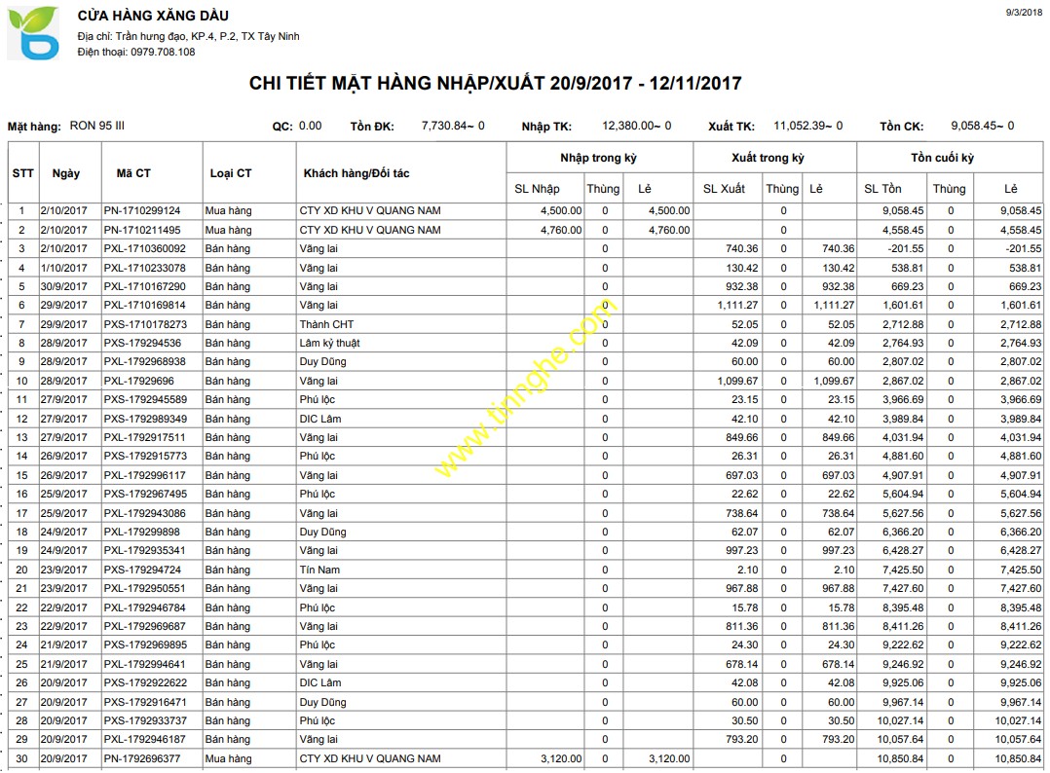Click the Xuất trong kỳ group header
This screenshot has height=773, width=1050.
pos(769,158)
